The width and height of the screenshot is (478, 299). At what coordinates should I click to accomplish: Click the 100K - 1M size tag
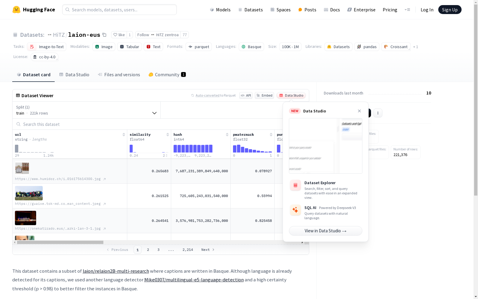(x=290, y=47)
